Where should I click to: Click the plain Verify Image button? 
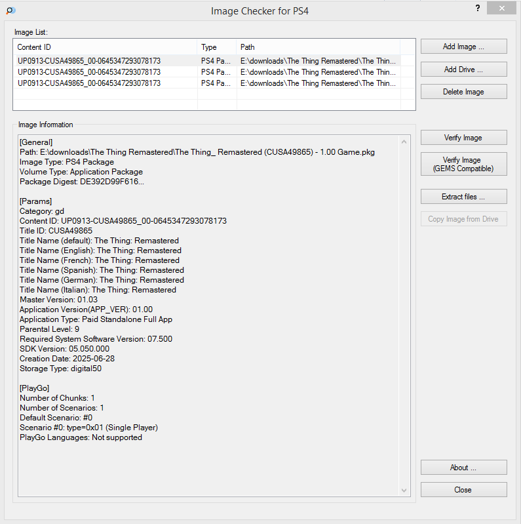pyautogui.click(x=463, y=137)
